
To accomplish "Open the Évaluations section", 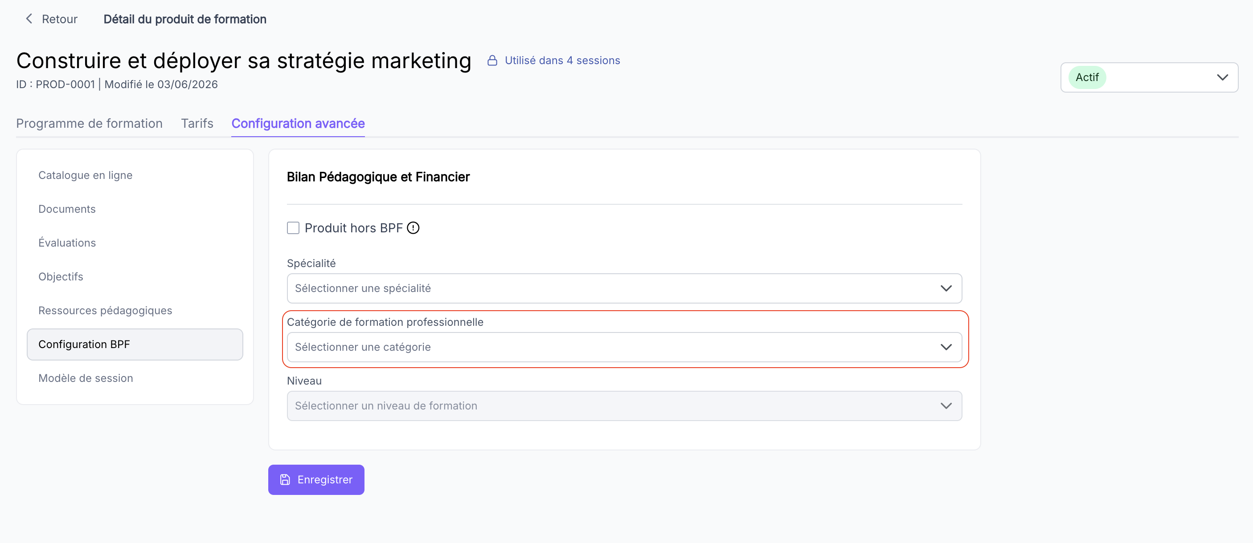I will [135, 243].
